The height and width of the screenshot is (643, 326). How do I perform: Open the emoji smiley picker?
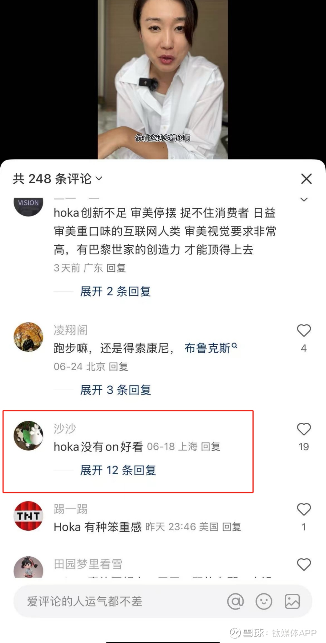pos(264,601)
